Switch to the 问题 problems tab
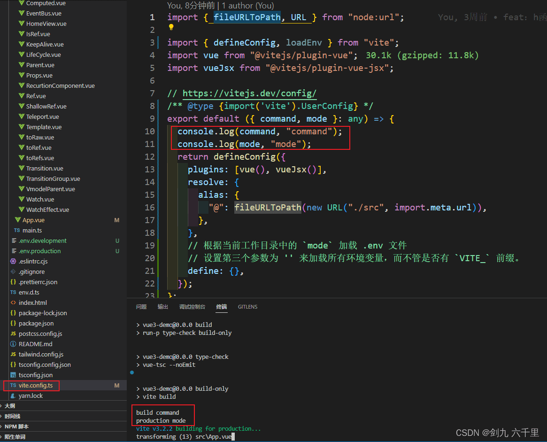Viewport: 547px width, 442px height. point(141,307)
